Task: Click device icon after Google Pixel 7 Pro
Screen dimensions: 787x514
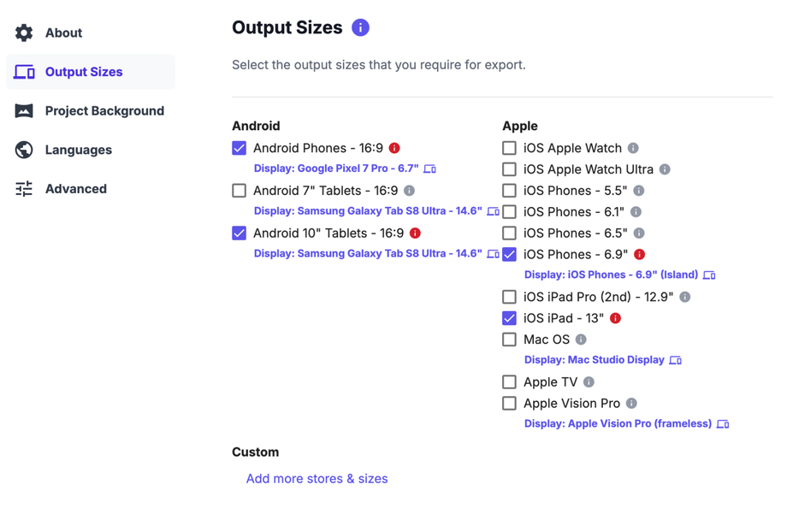Action: point(430,169)
